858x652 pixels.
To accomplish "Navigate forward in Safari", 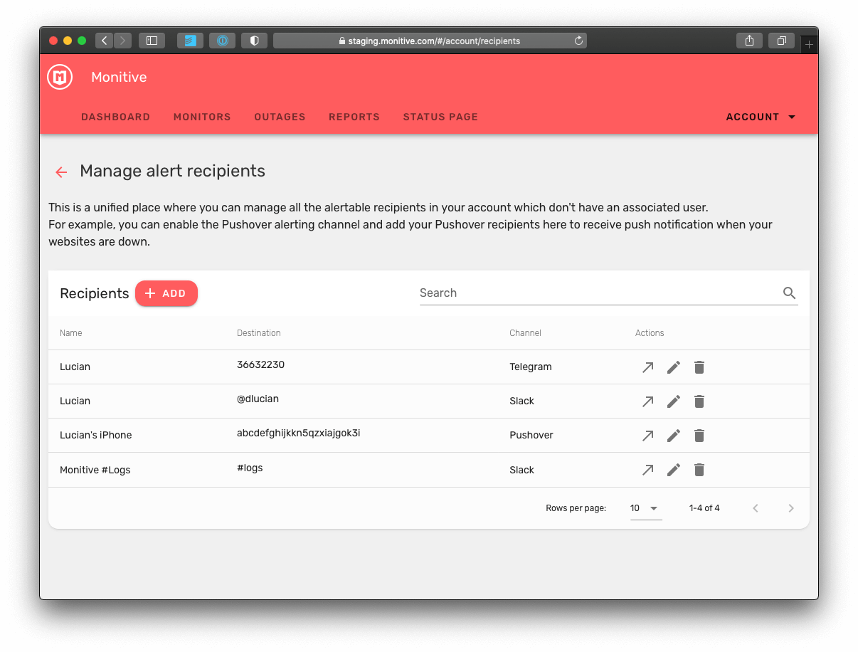I will (122, 41).
